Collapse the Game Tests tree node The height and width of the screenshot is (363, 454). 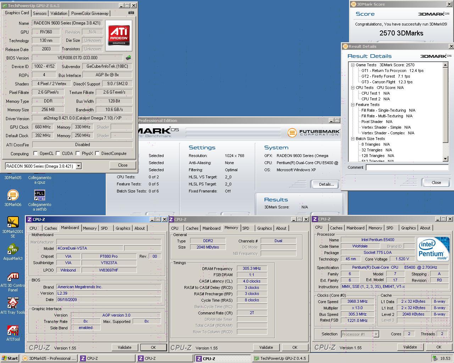coord(353,65)
